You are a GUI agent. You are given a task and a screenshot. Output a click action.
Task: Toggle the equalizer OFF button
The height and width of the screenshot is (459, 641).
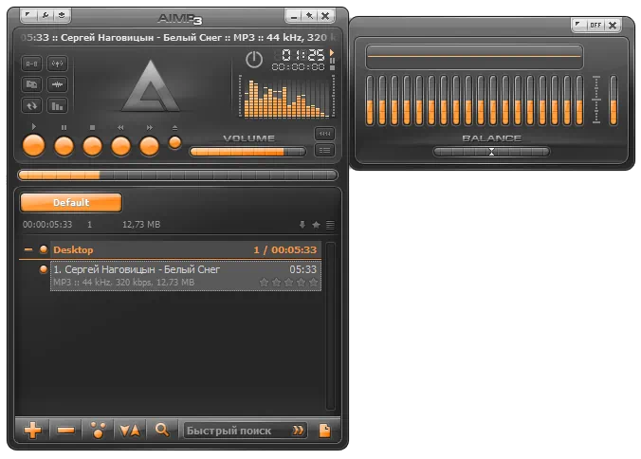[595, 25]
